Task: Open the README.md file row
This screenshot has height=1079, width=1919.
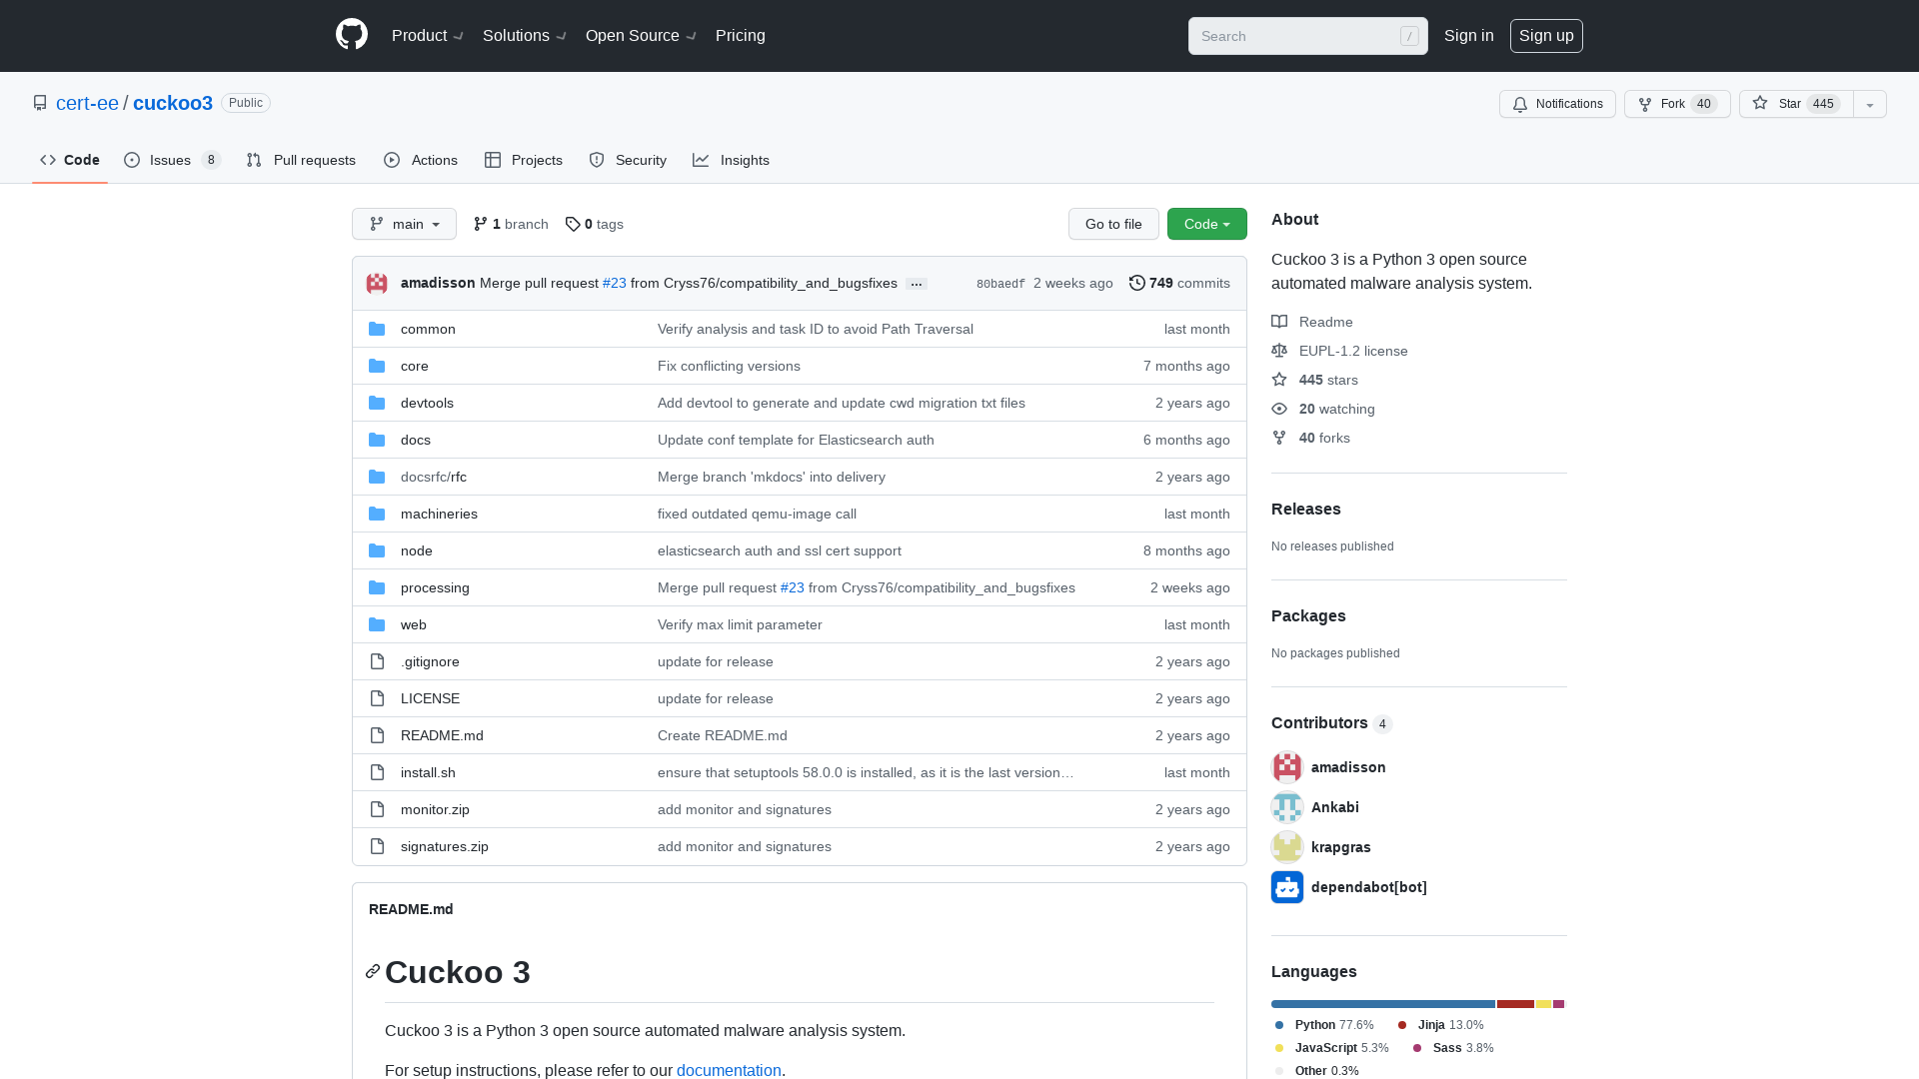Action: [800, 735]
